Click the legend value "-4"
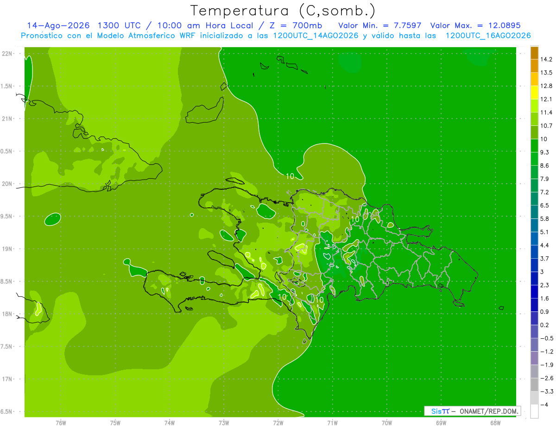The height and width of the screenshot is (429, 556). (544, 404)
